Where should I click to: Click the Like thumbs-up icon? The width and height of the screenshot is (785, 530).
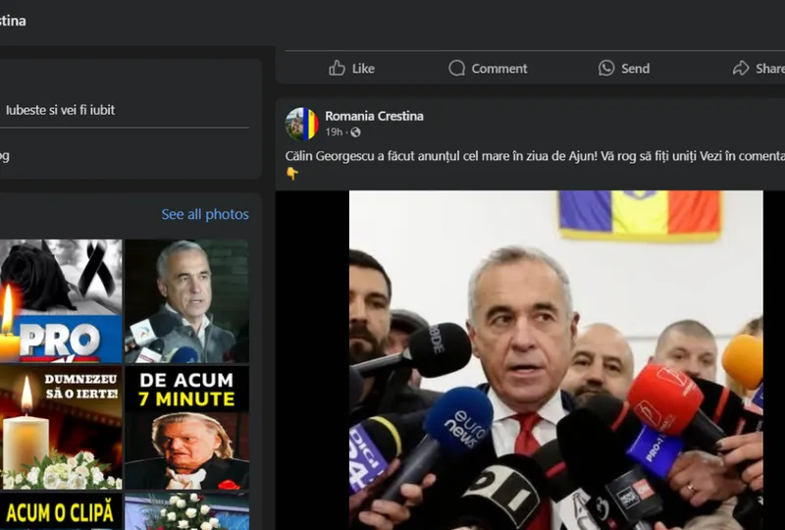[338, 68]
